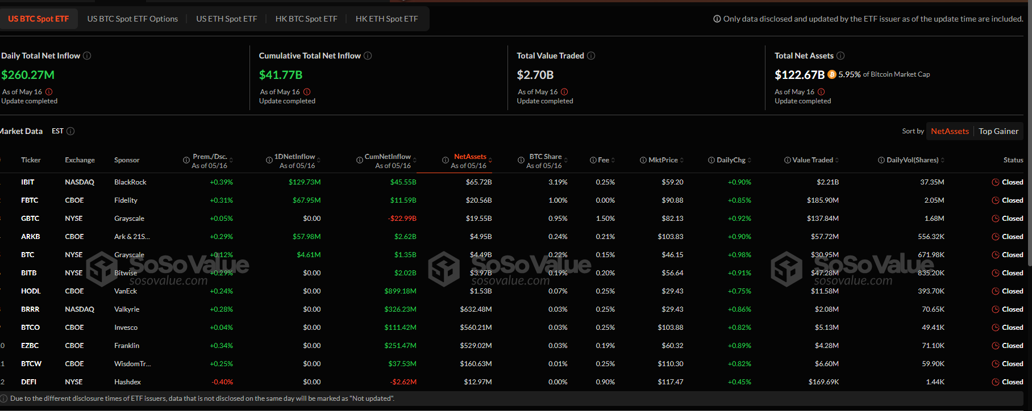The width and height of the screenshot is (1032, 411).
Task: Click info icon in top disclosure notice
Action: coord(717,19)
